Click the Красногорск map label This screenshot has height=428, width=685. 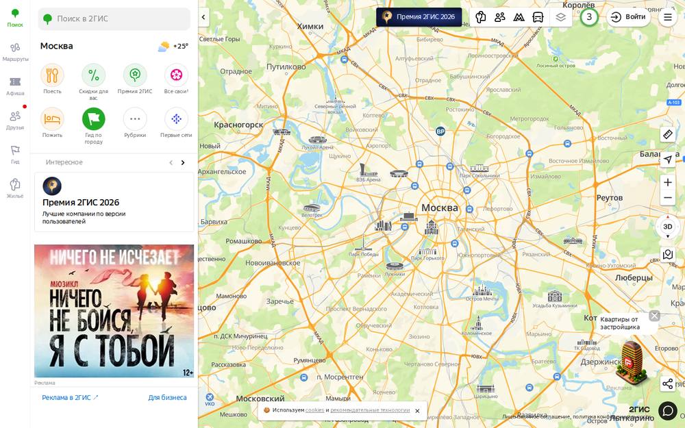pyautogui.click(x=238, y=125)
